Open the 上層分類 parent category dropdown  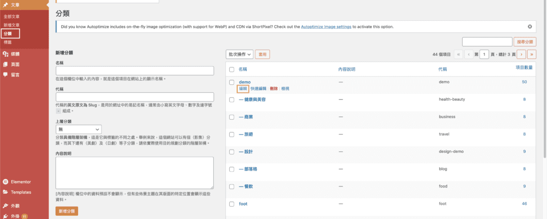[79, 129]
